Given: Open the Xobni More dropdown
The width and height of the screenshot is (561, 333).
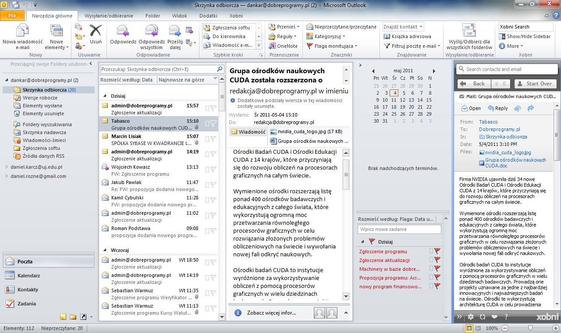Looking at the screenshot, I should (x=511, y=46).
